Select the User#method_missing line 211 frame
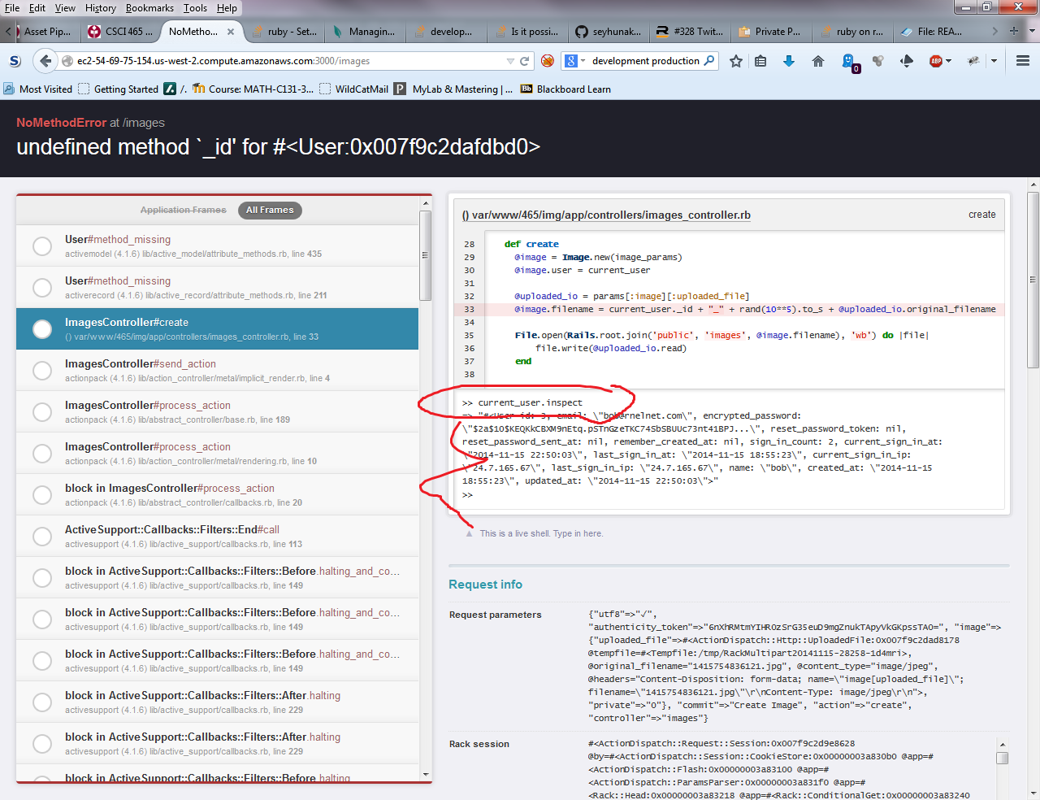1040x800 pixels. coord(218,287)
